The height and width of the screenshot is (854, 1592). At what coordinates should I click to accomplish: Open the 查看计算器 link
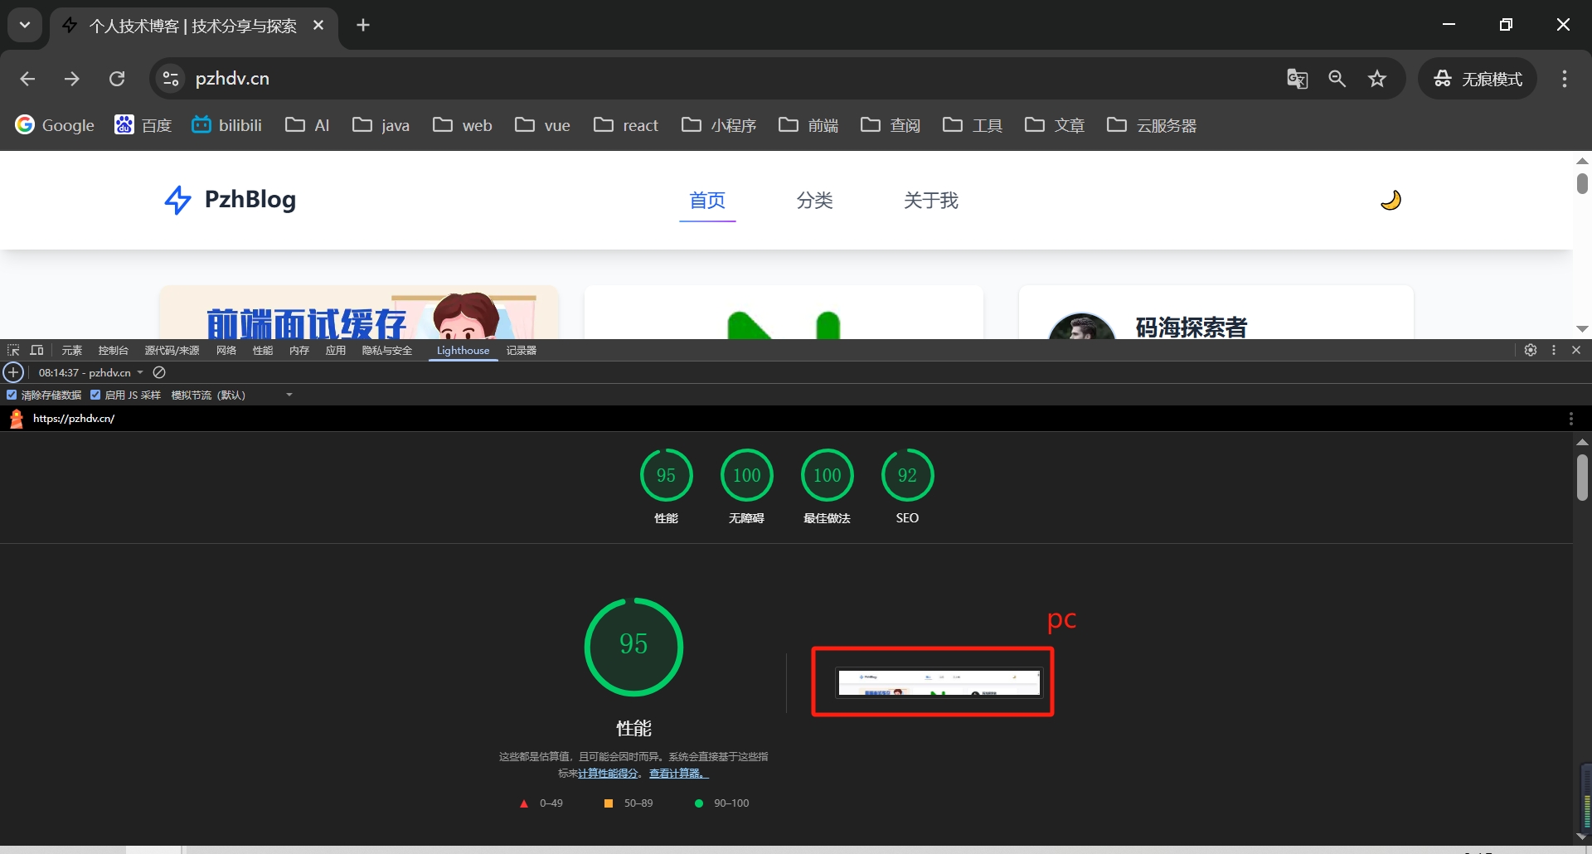(x=678, y=773)
